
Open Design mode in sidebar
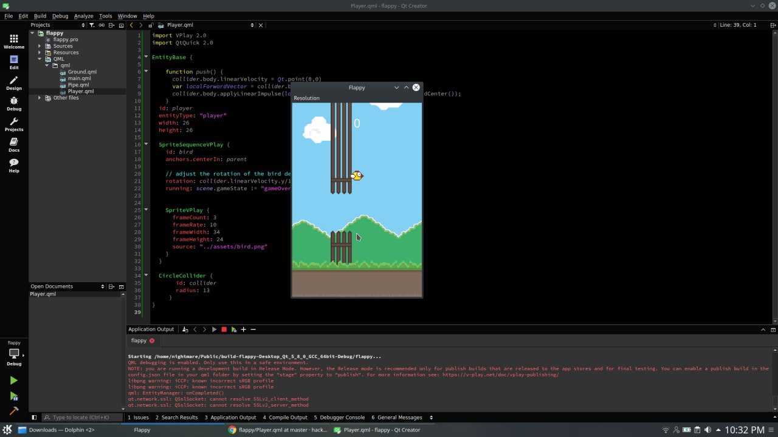[x=14, y=83]
